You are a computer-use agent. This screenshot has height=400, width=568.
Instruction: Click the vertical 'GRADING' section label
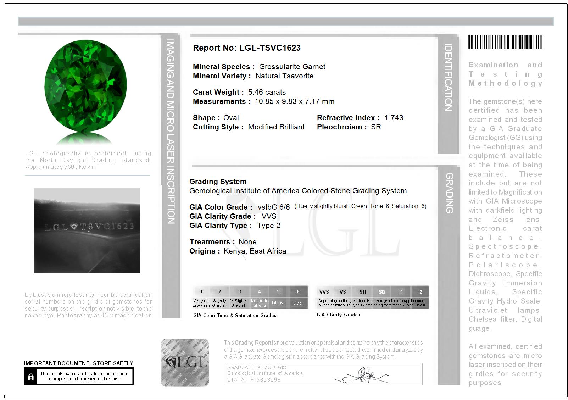pos(449,193)
